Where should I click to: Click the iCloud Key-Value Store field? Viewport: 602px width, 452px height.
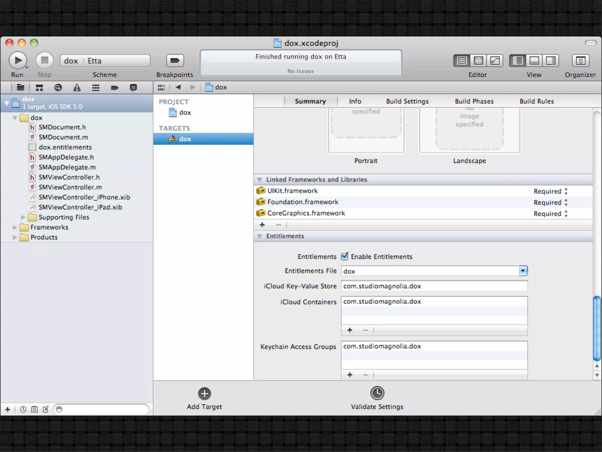[434, 286]
